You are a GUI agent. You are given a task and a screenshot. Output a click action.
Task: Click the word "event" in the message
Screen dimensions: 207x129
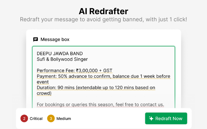click(x=43, y=82)
